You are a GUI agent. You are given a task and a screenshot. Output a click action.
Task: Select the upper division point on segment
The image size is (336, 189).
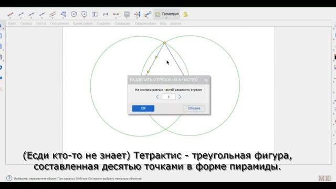pos(156,57)
